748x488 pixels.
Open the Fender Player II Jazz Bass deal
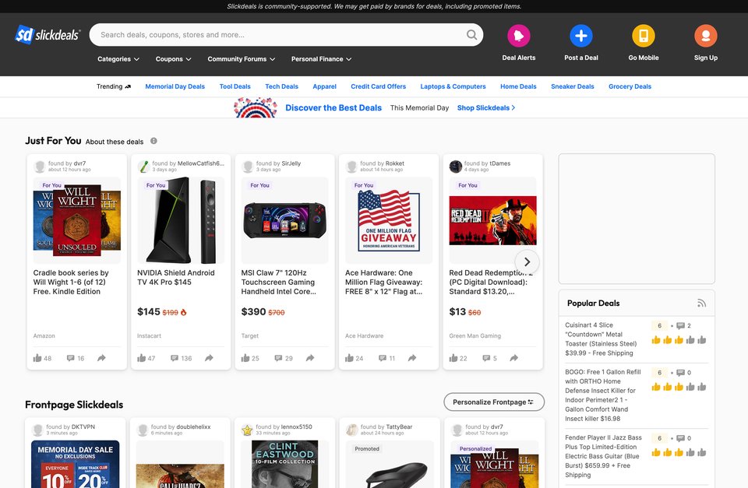(603, 456)
